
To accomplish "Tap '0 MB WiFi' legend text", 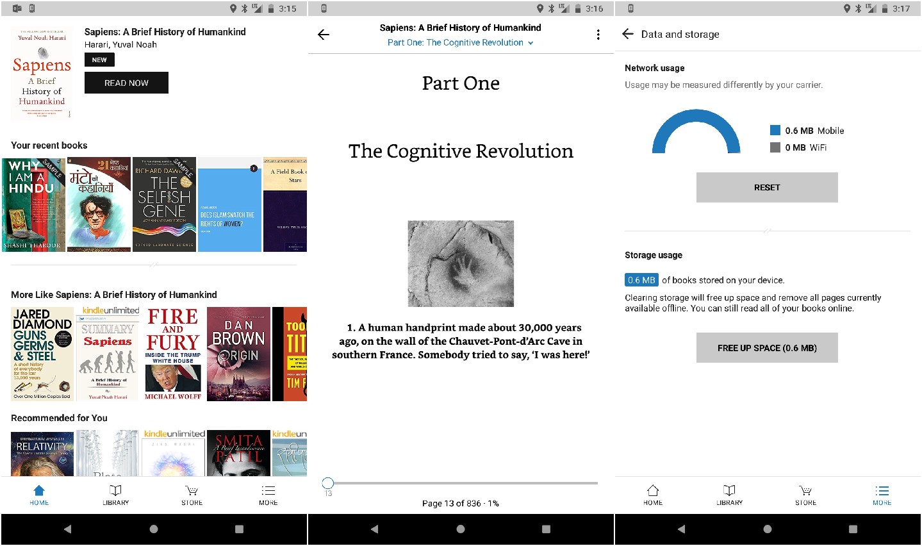I will [806, 147].
